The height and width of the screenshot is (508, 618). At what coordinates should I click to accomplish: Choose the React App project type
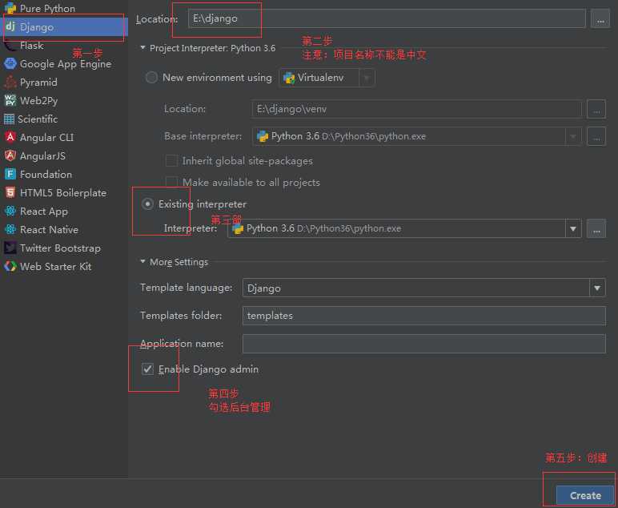pos(64,212)
